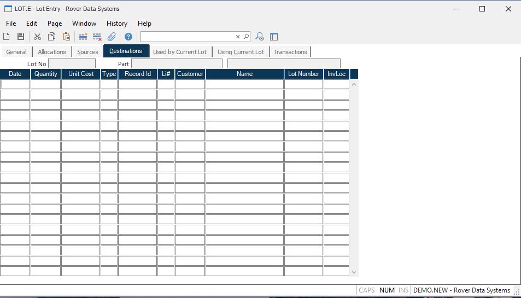This screenshot has height=298, width=521.
Task: Click the Delete row icon
Action: [97, 37]
